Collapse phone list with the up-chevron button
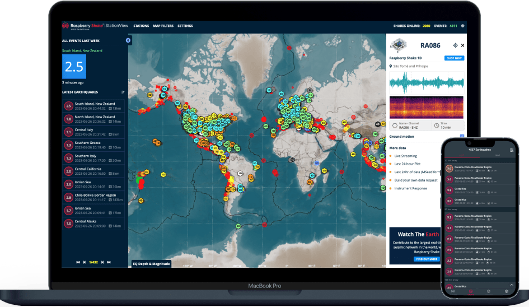This screenshot has width=529, height=307. coord(512,285)
